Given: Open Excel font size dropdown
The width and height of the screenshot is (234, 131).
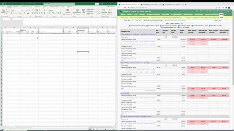Looking at the screenshot, I should [25, 10].
